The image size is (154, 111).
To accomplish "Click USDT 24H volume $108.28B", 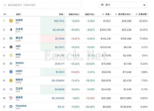I will [x=126, y=39].
